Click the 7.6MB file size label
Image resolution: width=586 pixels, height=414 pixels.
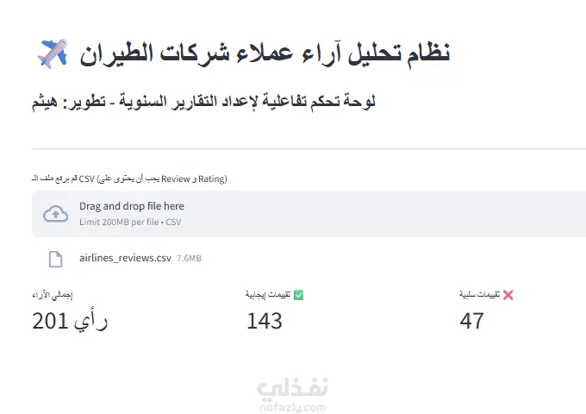point(189,258)
